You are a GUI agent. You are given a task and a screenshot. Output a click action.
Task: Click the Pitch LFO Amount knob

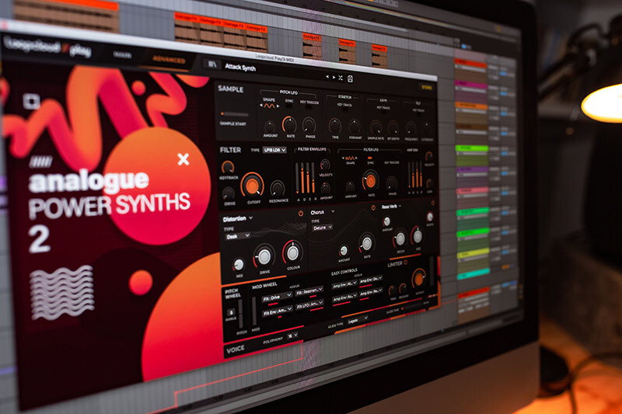pos(270,127)
